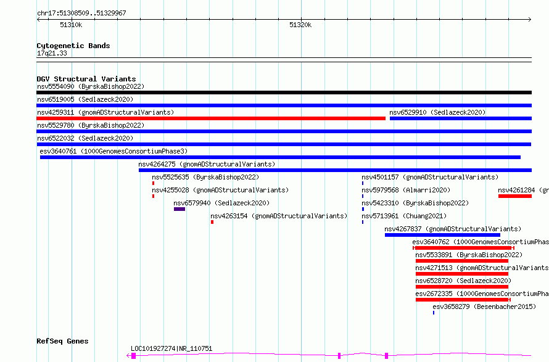This screenshot has height=362, width=549.
Task: Open the esv2672335 1000GenomesConsortium label
Action: tap(482, 294)
